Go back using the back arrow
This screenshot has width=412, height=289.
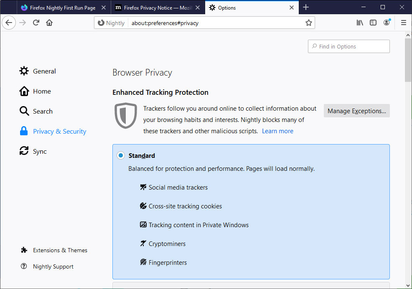pyautogui.click(x=9, y=23)
